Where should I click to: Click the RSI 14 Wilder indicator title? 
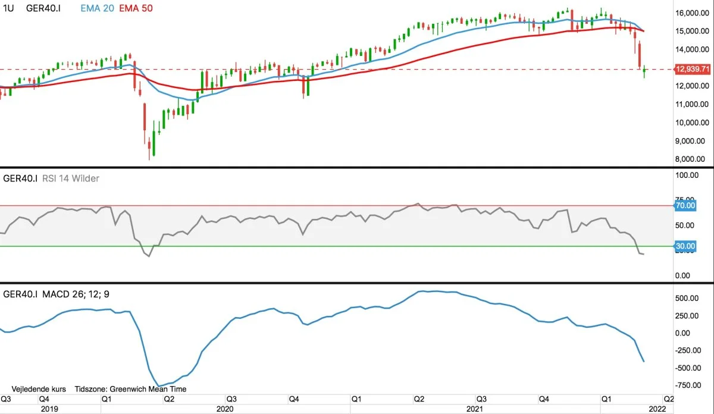pyautogui.click(x=71, y=178)
